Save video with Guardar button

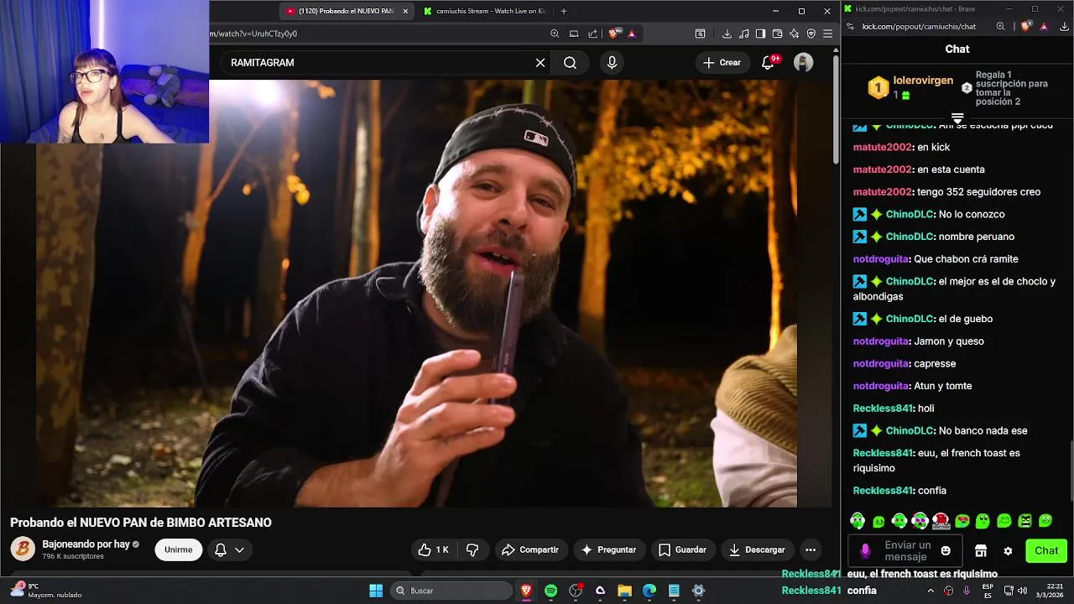[x=682, y=550]
